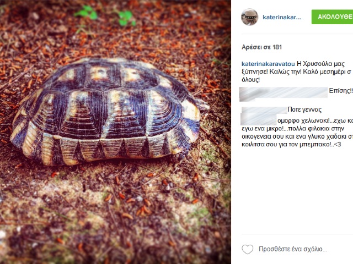View who liked via Αρέσει σε 181
Screen dimensions: 353x264
[x=261, y=47]
